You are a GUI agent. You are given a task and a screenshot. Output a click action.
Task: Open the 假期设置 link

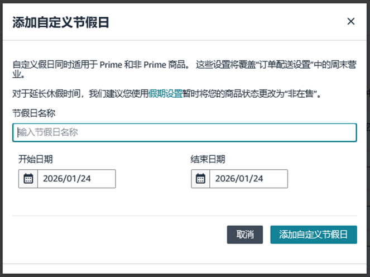pos(166,93)
